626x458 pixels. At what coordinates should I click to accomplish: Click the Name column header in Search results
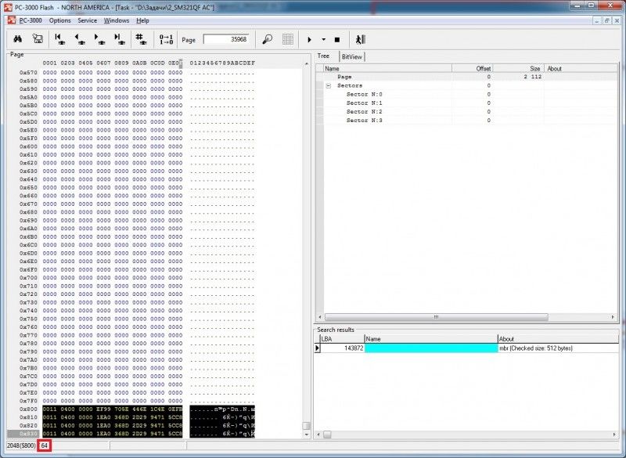[x=431, y=339]
